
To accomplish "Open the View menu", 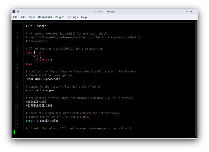I will pyautogui.click(x=32, y=17).
